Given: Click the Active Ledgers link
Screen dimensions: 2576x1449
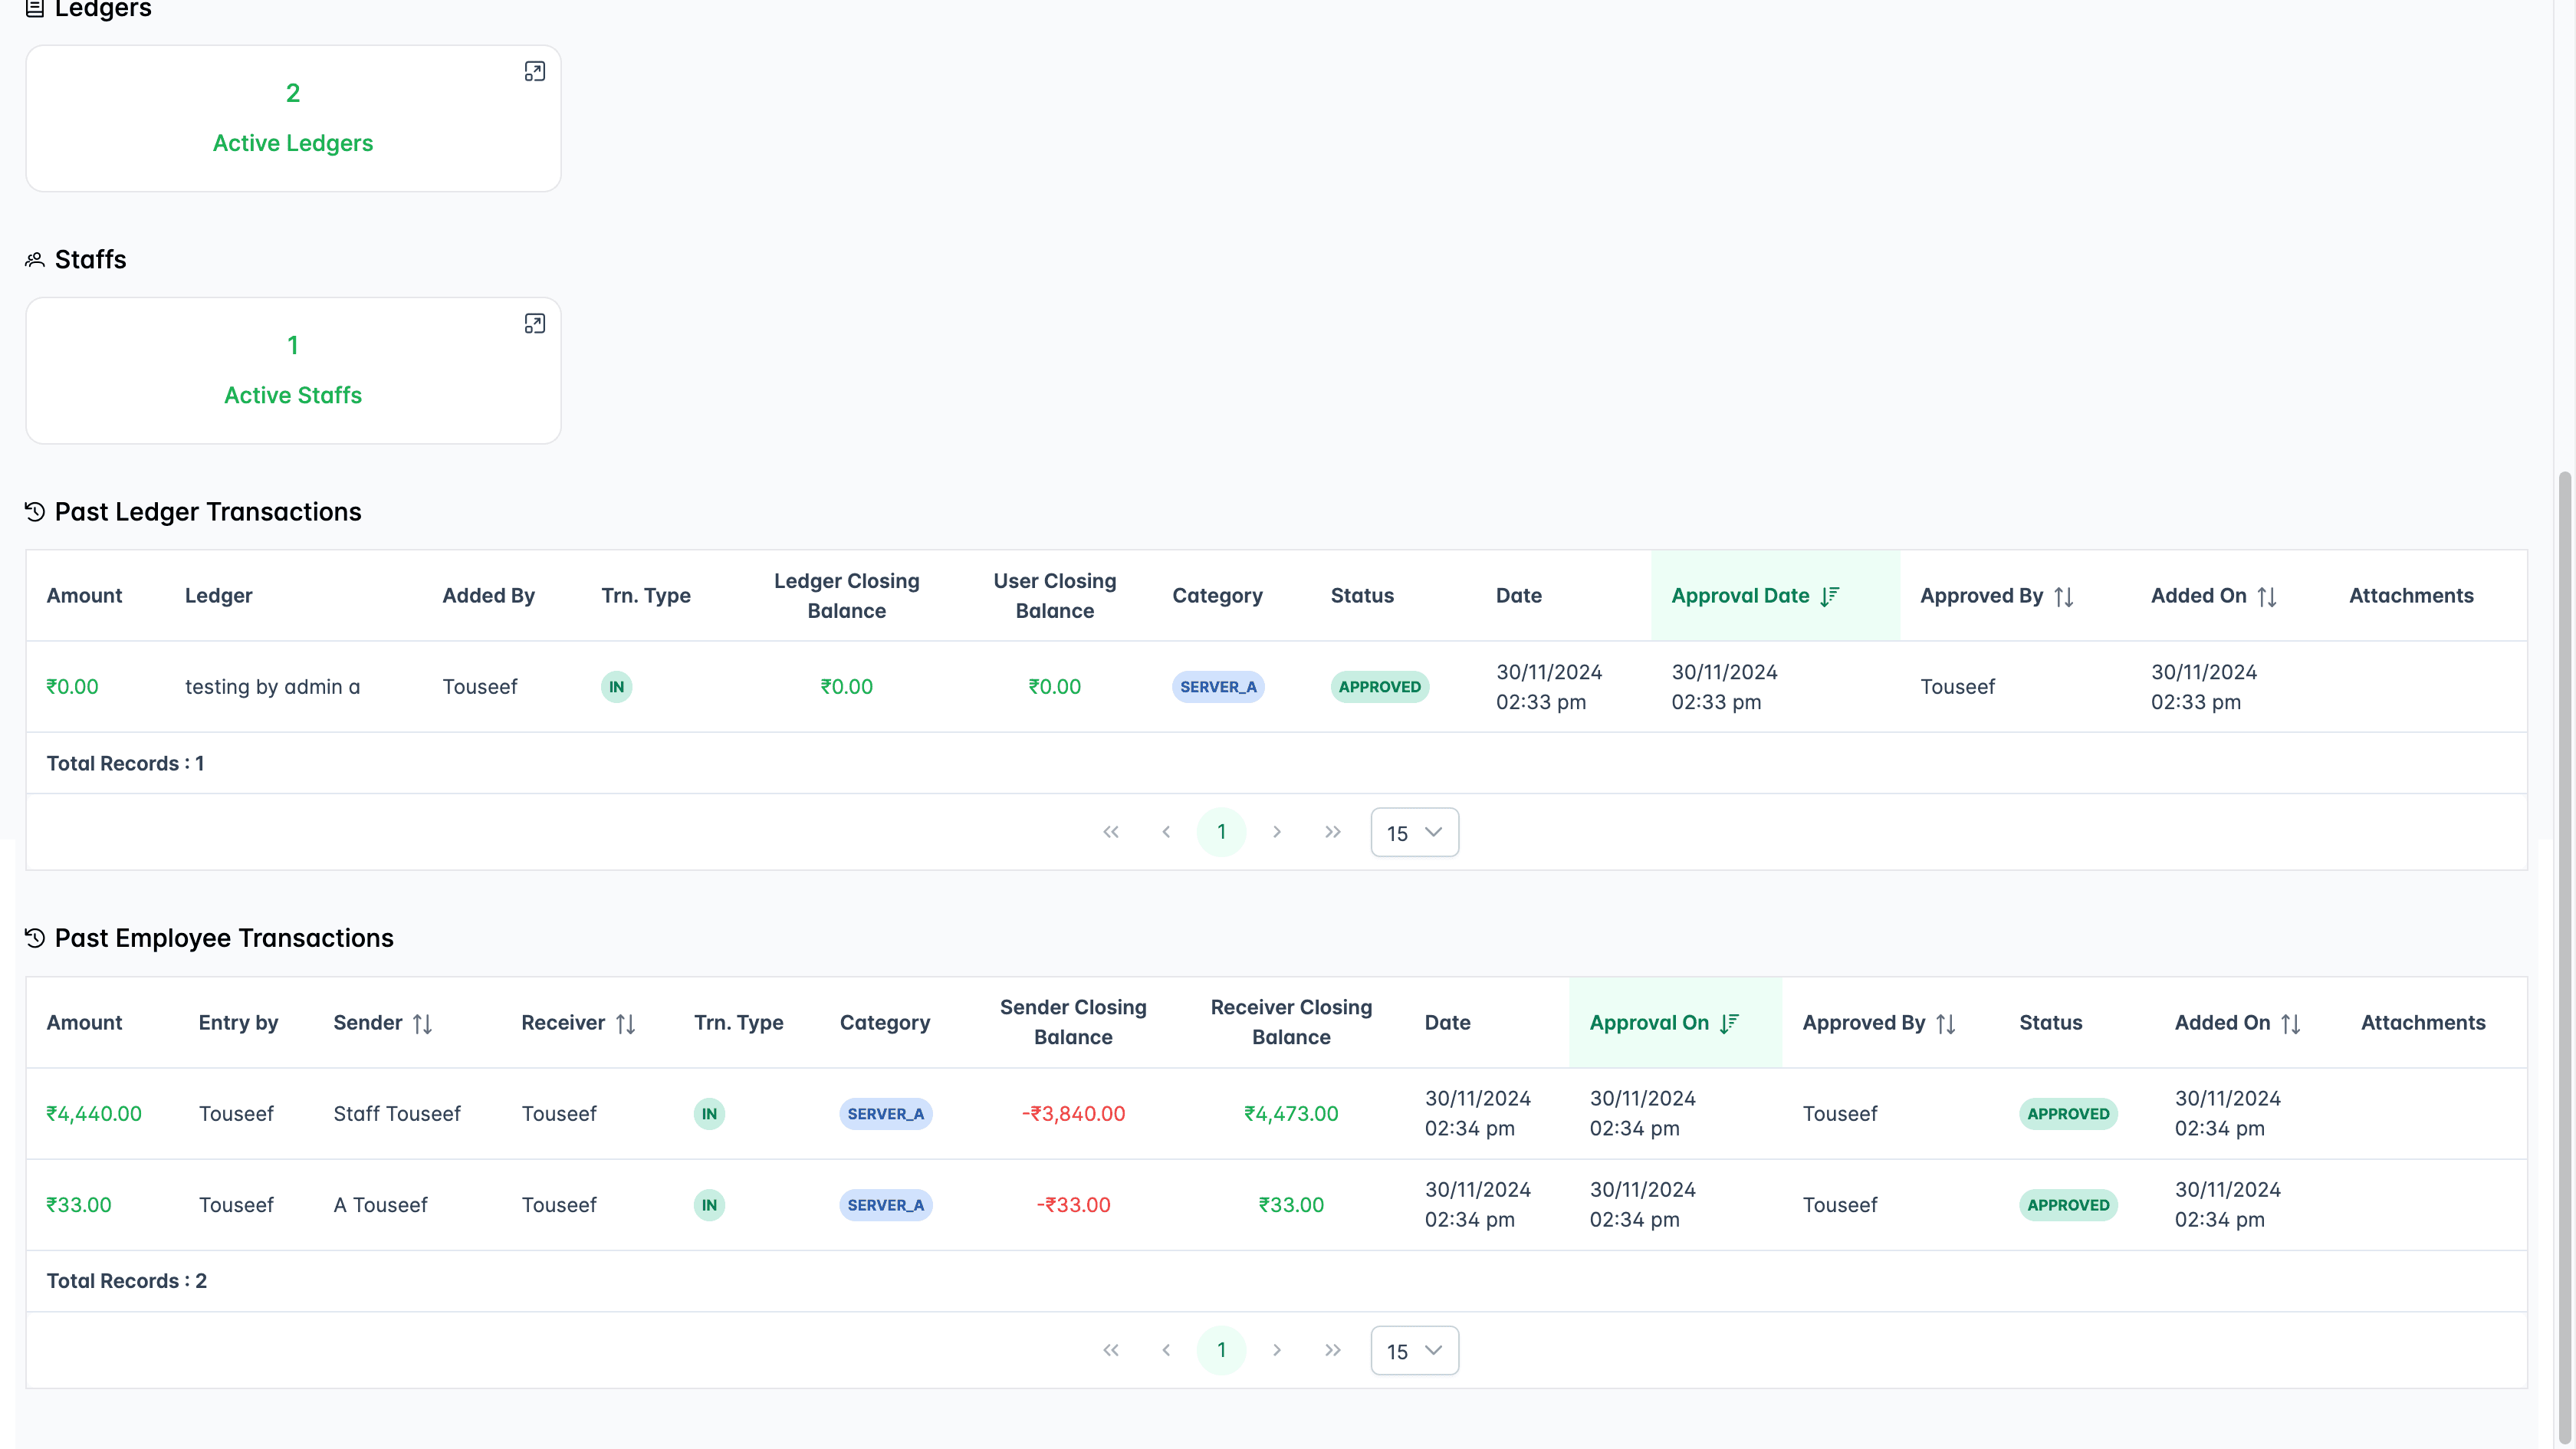Looking at the screenshot, I should coord(292,142).
